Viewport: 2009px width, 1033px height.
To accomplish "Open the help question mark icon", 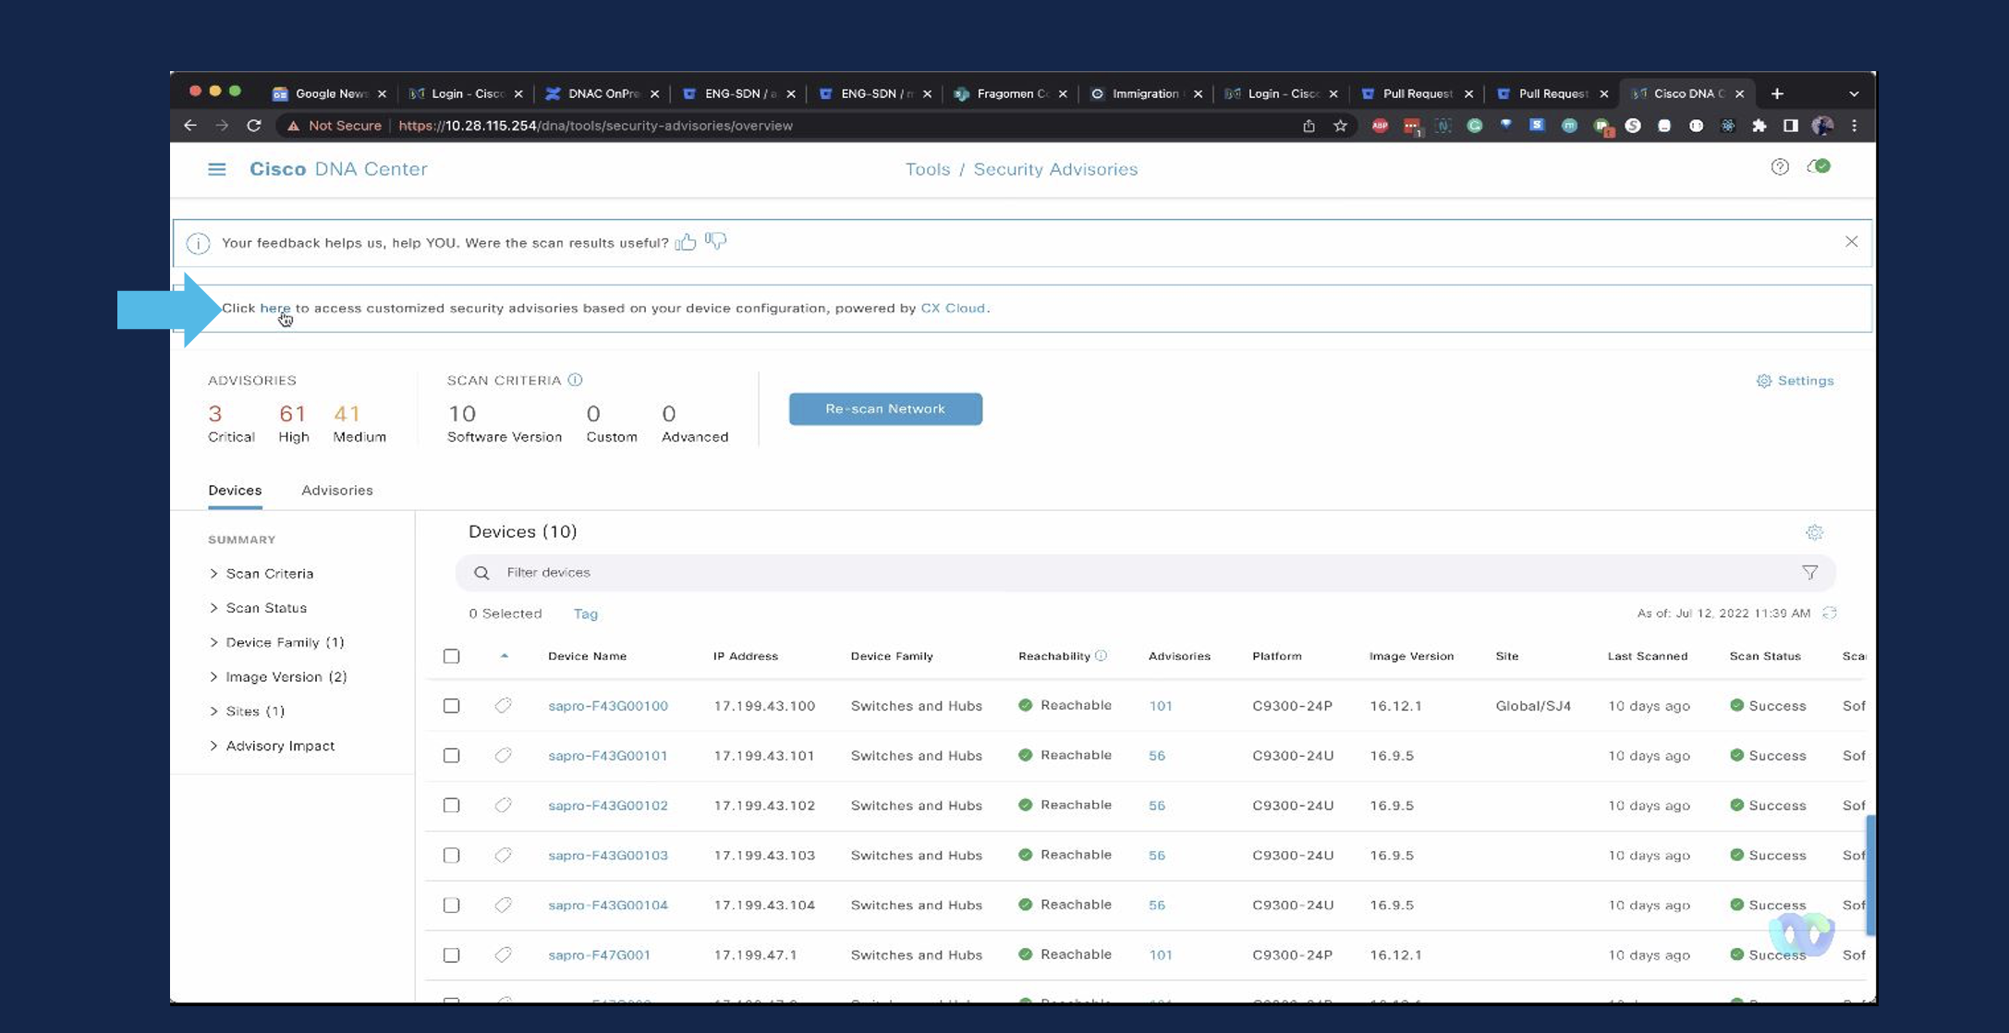I will pos(1780,167).
